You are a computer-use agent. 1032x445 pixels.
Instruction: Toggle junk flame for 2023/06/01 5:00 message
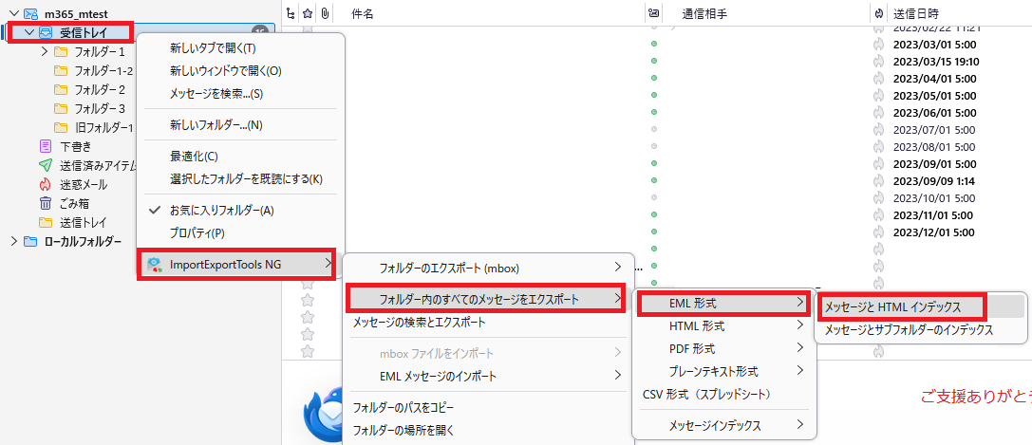[x=878, y=112]
